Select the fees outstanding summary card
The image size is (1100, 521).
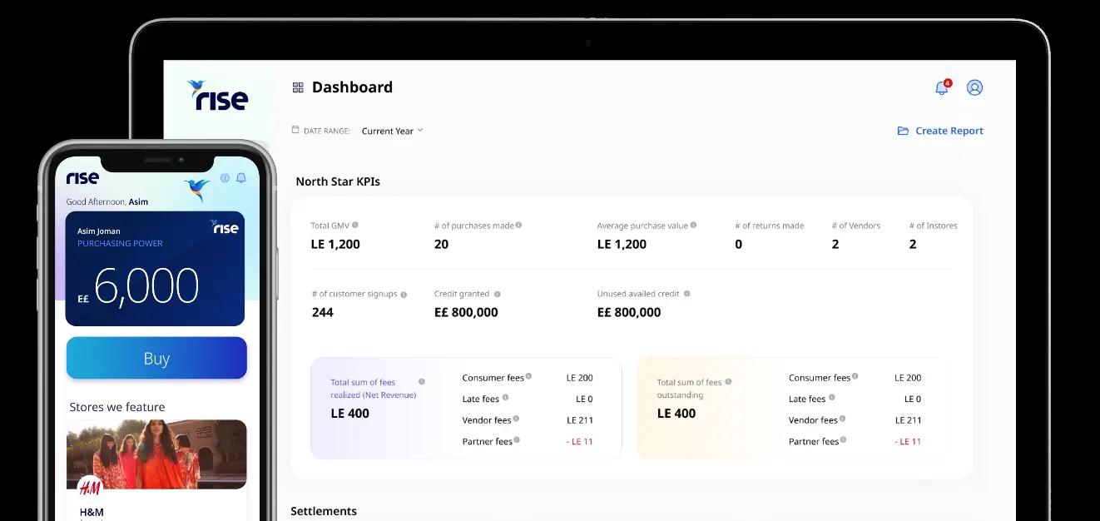click(x=790, y=409)
